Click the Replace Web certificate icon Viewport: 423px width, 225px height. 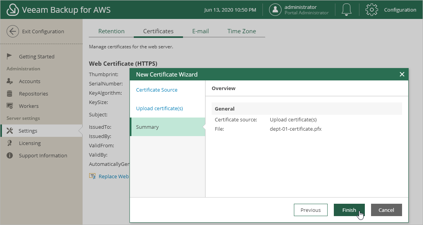[x=92, y=176]
